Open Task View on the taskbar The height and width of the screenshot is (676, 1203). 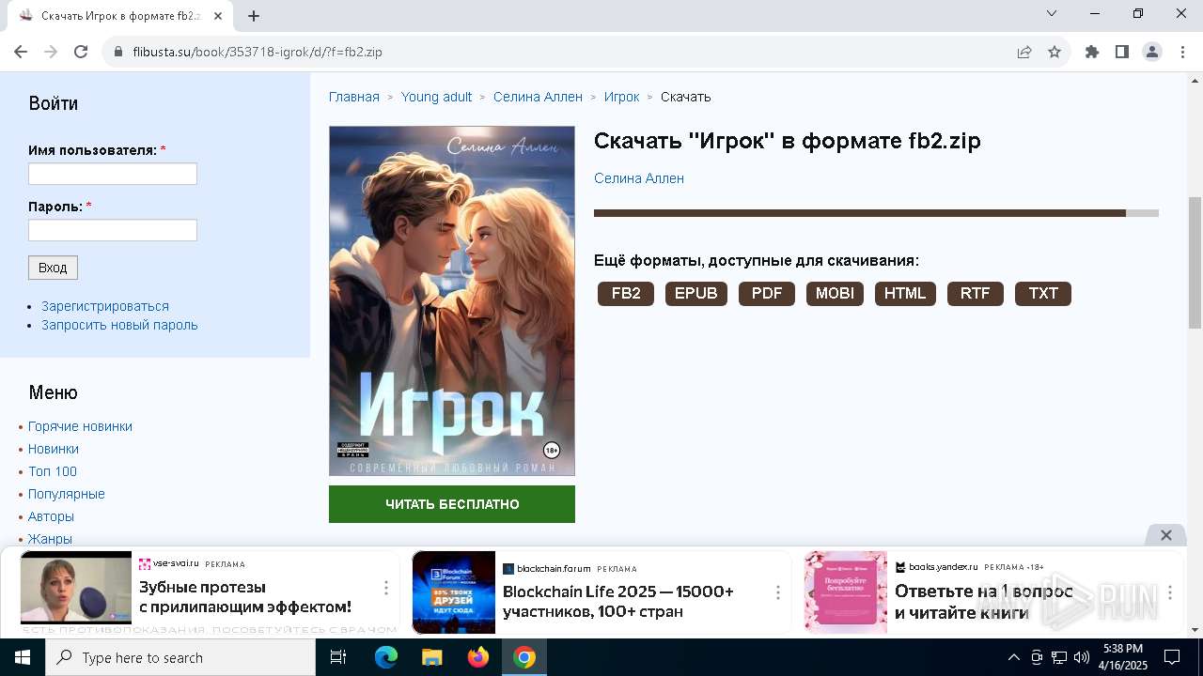click(338, 657)
